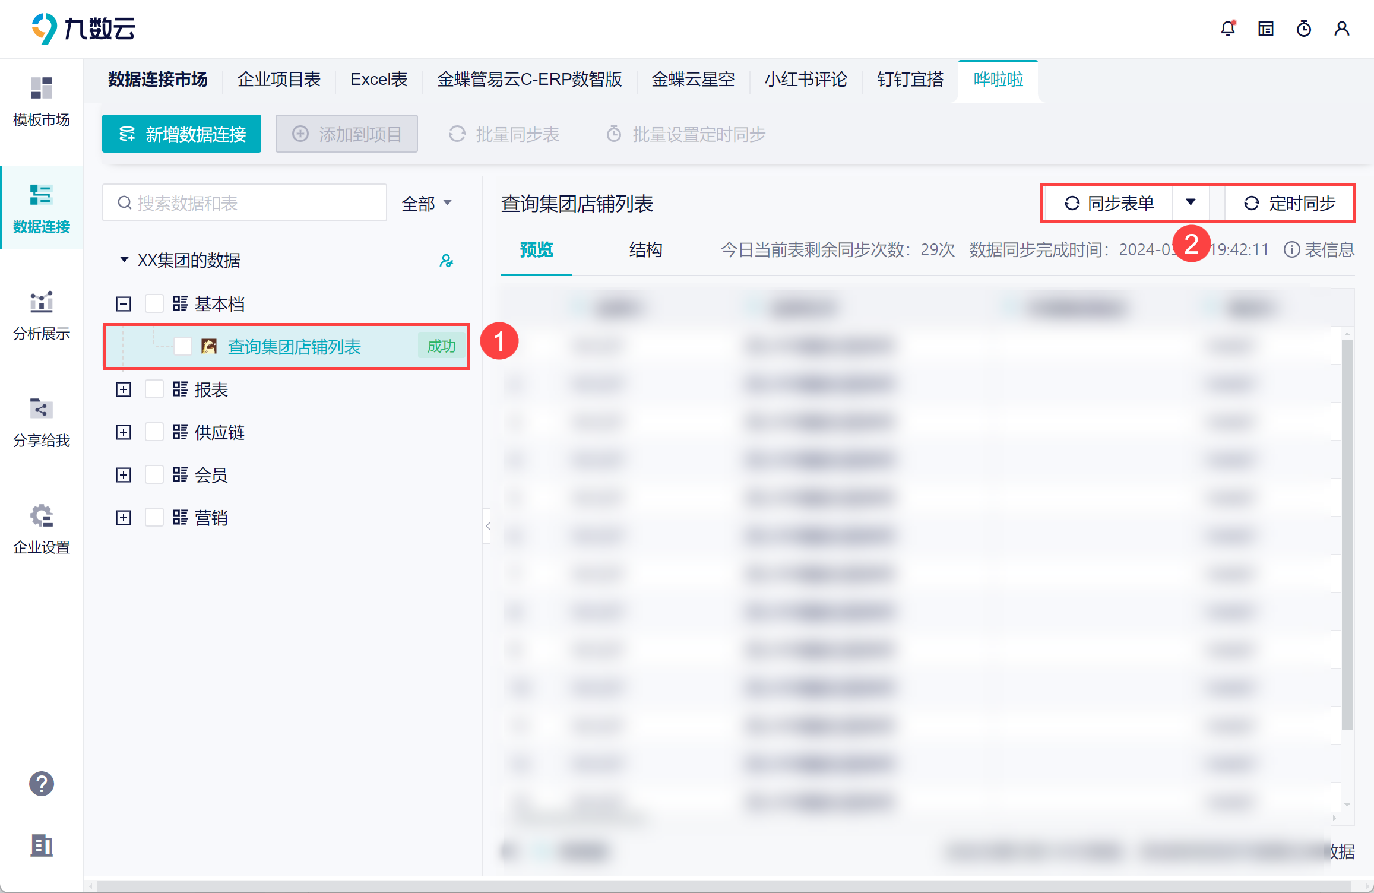Click 新增数据连接 button
1374x893 pixels.
coord(182,134)
